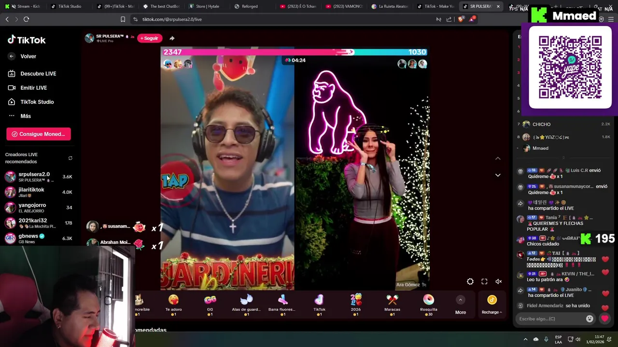This screenshot has height=347, width=618.
Task: Close the SR PULSERA tab
Action: click(x=498, y=6)
